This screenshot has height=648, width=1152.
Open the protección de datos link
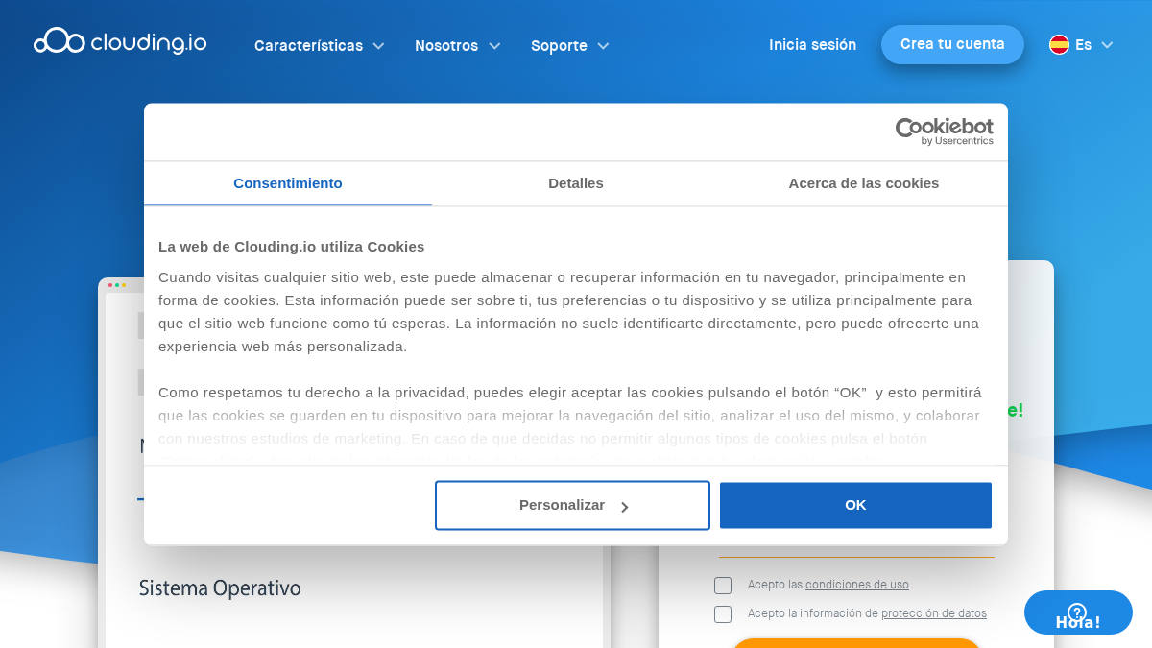934,613
